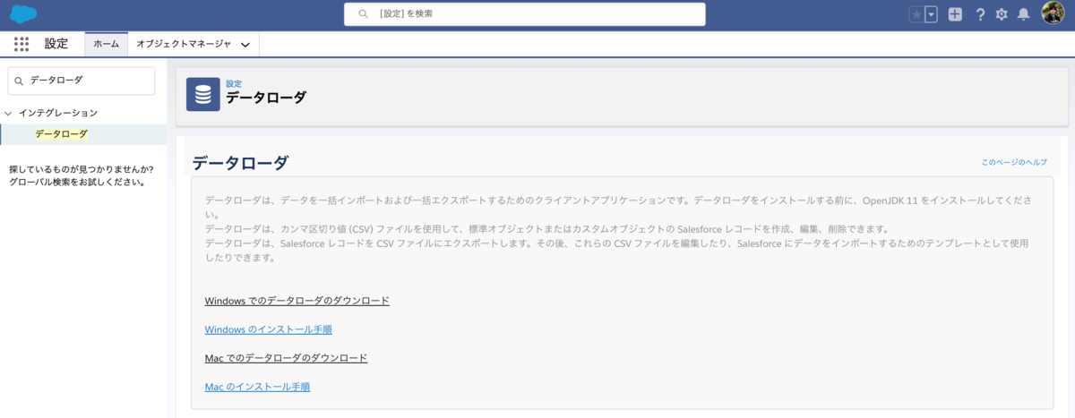Focus the [設定] を検索 search field

(x=525, y=14)
